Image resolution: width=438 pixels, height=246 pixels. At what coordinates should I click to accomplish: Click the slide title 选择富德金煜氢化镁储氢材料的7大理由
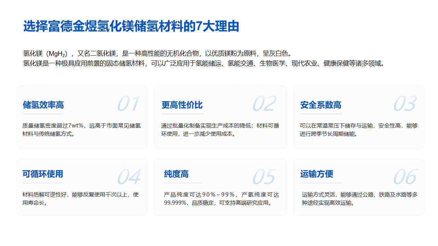click(x=131, y=27)
